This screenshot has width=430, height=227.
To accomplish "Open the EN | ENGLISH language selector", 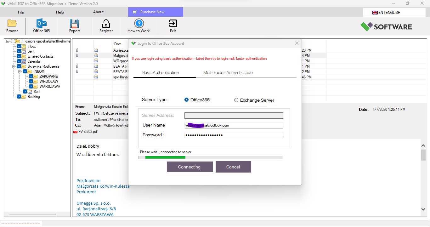I will tap(394, 13).
